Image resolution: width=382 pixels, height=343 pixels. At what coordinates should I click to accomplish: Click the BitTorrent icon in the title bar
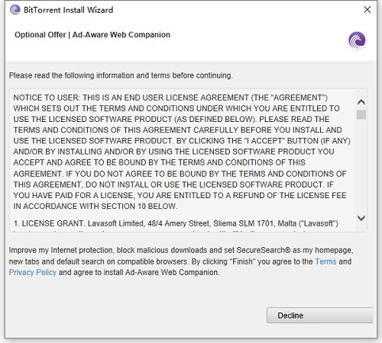(15, 10)
